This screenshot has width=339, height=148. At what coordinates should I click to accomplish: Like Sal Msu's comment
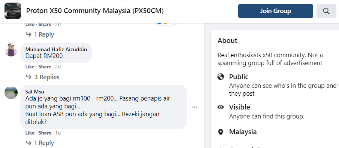(x=30, y=133)
